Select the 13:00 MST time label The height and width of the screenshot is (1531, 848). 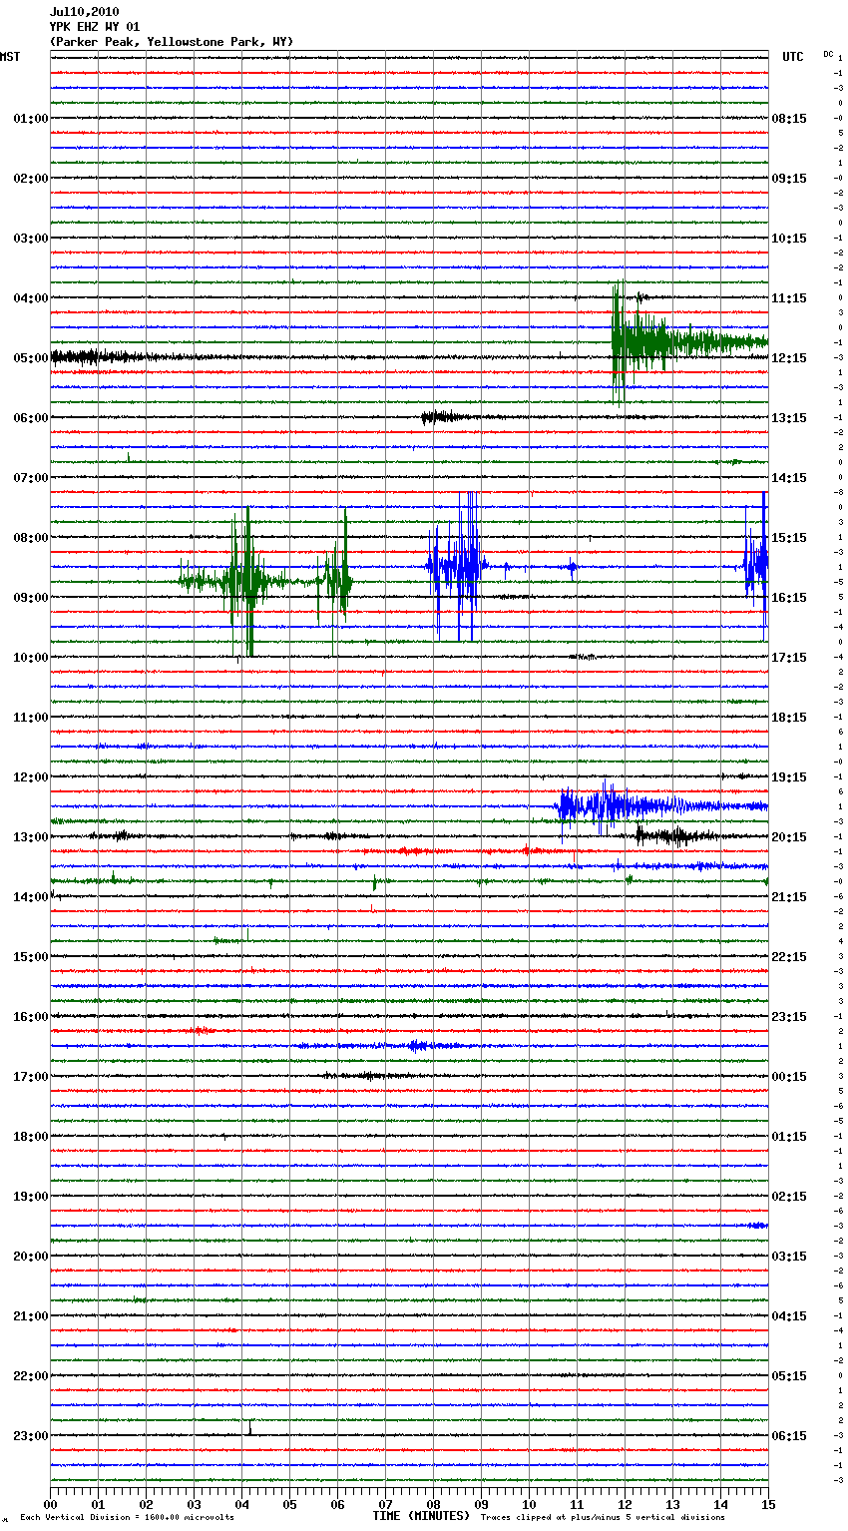tap(30, 837)
